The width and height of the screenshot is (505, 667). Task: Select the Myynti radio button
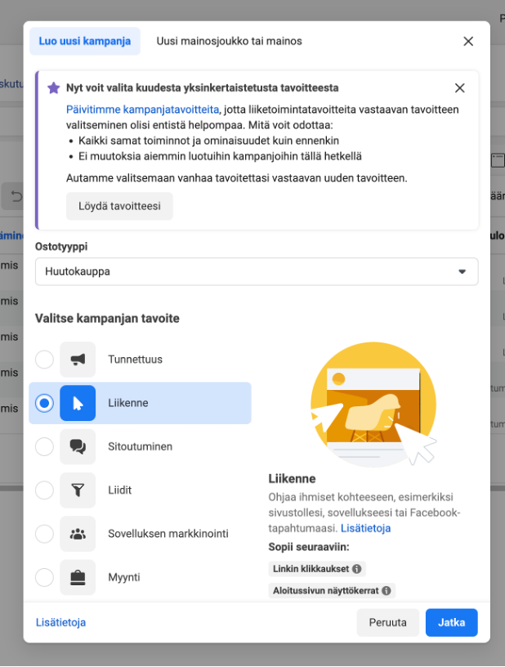45,577
